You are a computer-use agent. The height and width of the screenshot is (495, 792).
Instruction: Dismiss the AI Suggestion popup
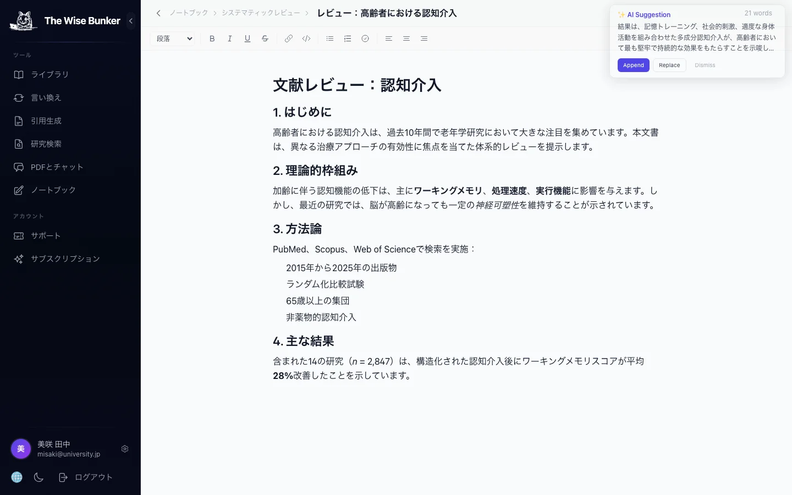click(705, 65)
